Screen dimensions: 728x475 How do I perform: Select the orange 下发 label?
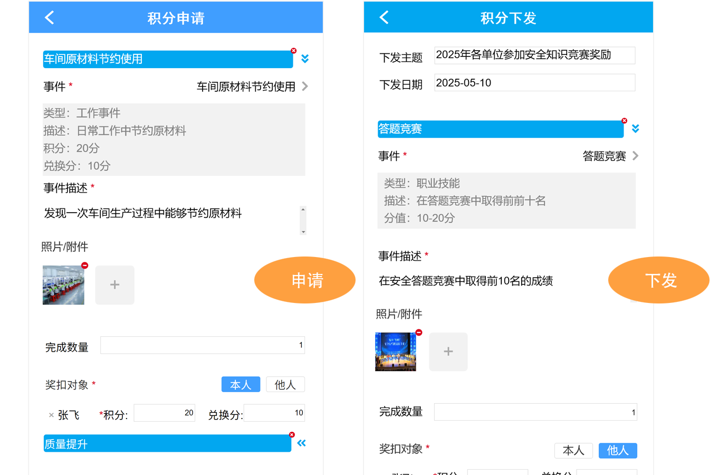point(659,280)
